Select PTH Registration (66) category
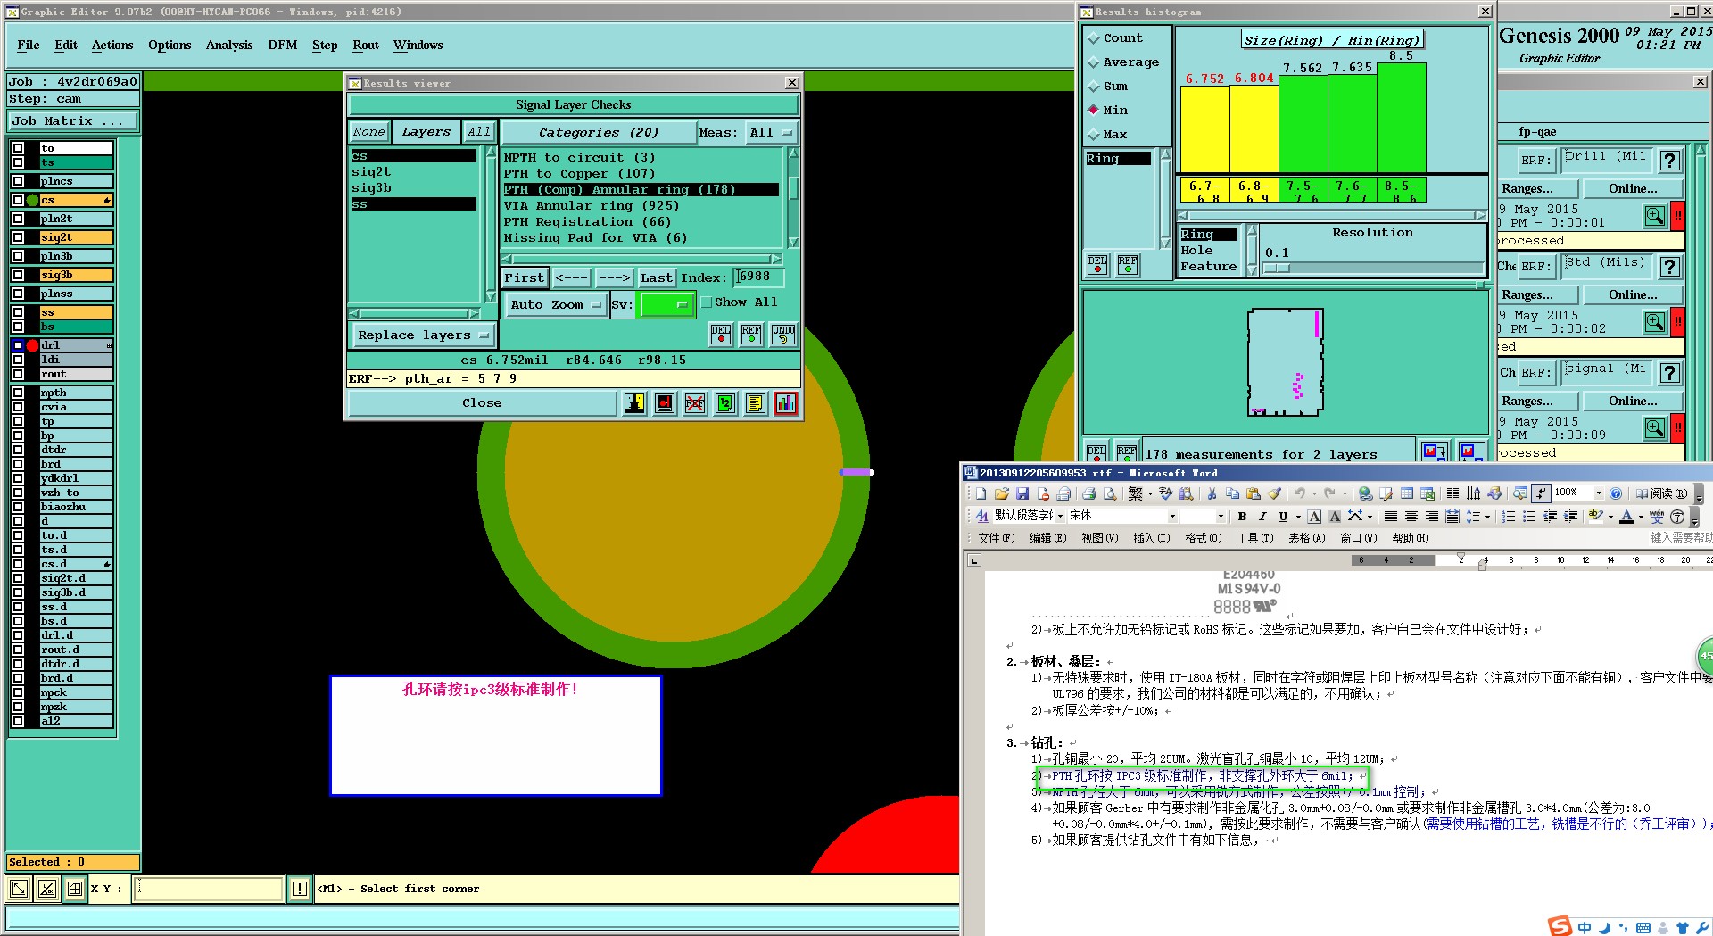 click(587, 222)
